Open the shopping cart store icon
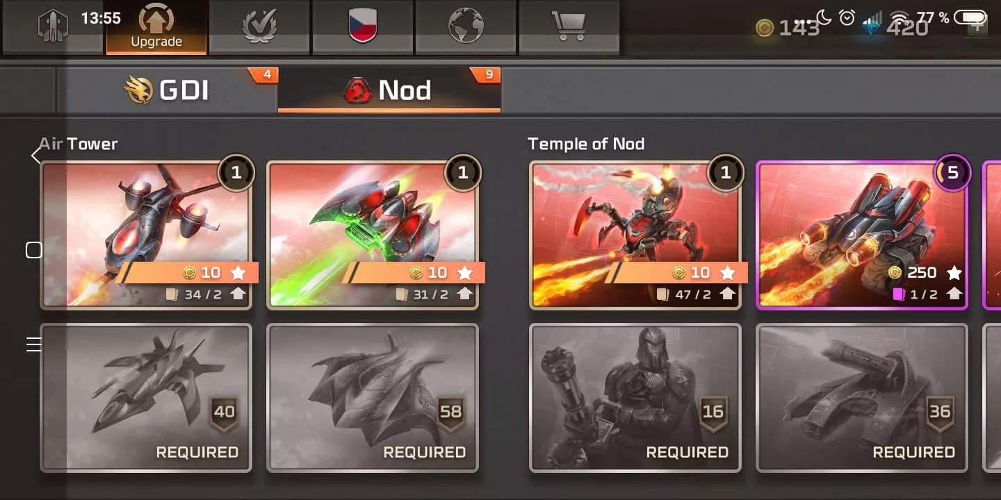Viewport: 1001px width, 500px height. pyautogui.click(x=569, y=27)
